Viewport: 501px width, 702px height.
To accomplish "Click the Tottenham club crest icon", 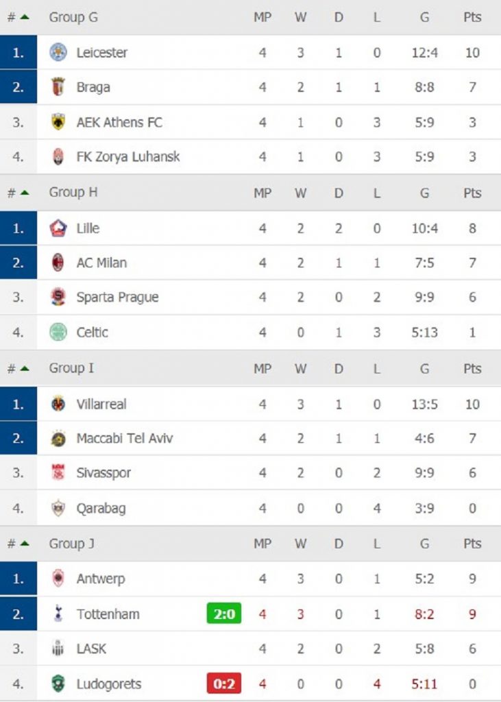I will [58, 614].
